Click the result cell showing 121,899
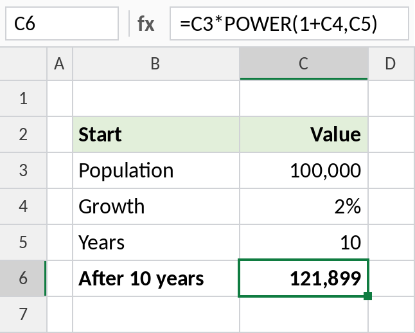 pyautogui.click(x=304, y=278)
